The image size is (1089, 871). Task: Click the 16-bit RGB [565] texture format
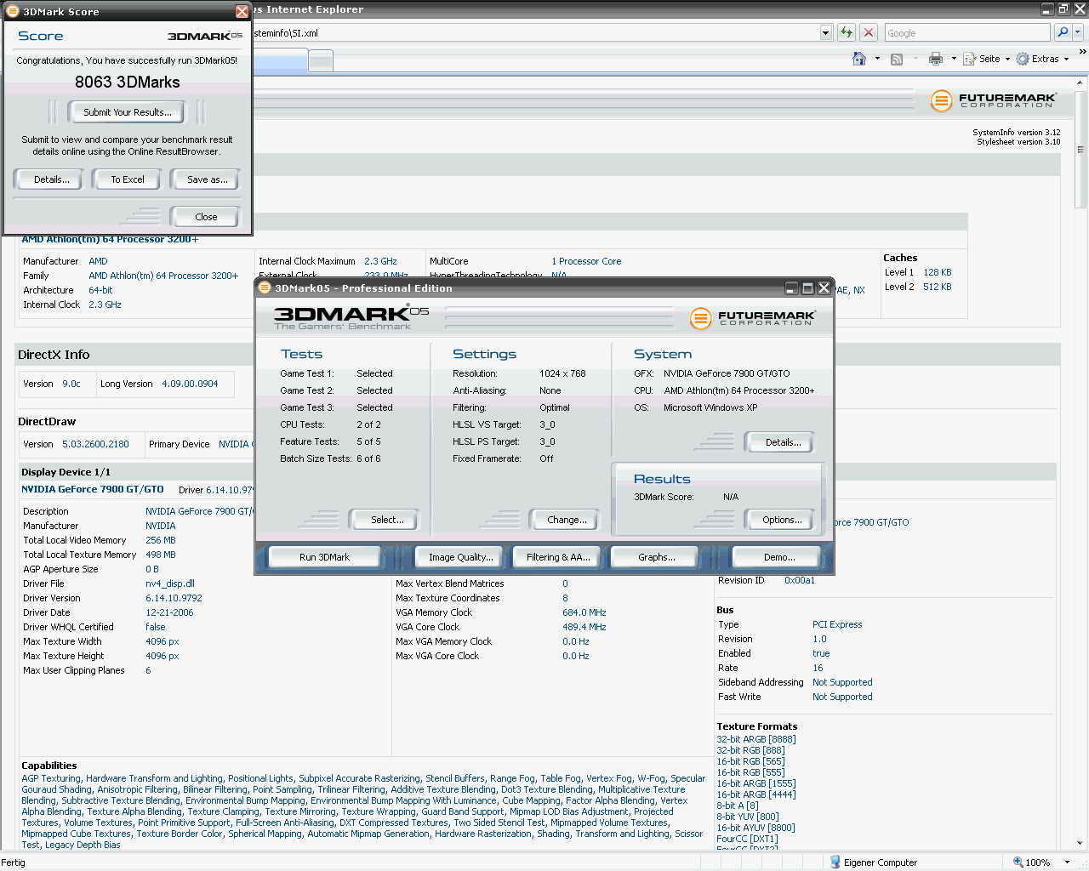[x=750, y=761]
